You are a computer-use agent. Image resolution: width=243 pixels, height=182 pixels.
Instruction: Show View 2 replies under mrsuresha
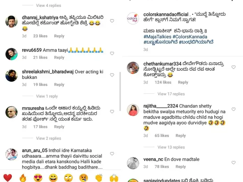tap(49, 138)
